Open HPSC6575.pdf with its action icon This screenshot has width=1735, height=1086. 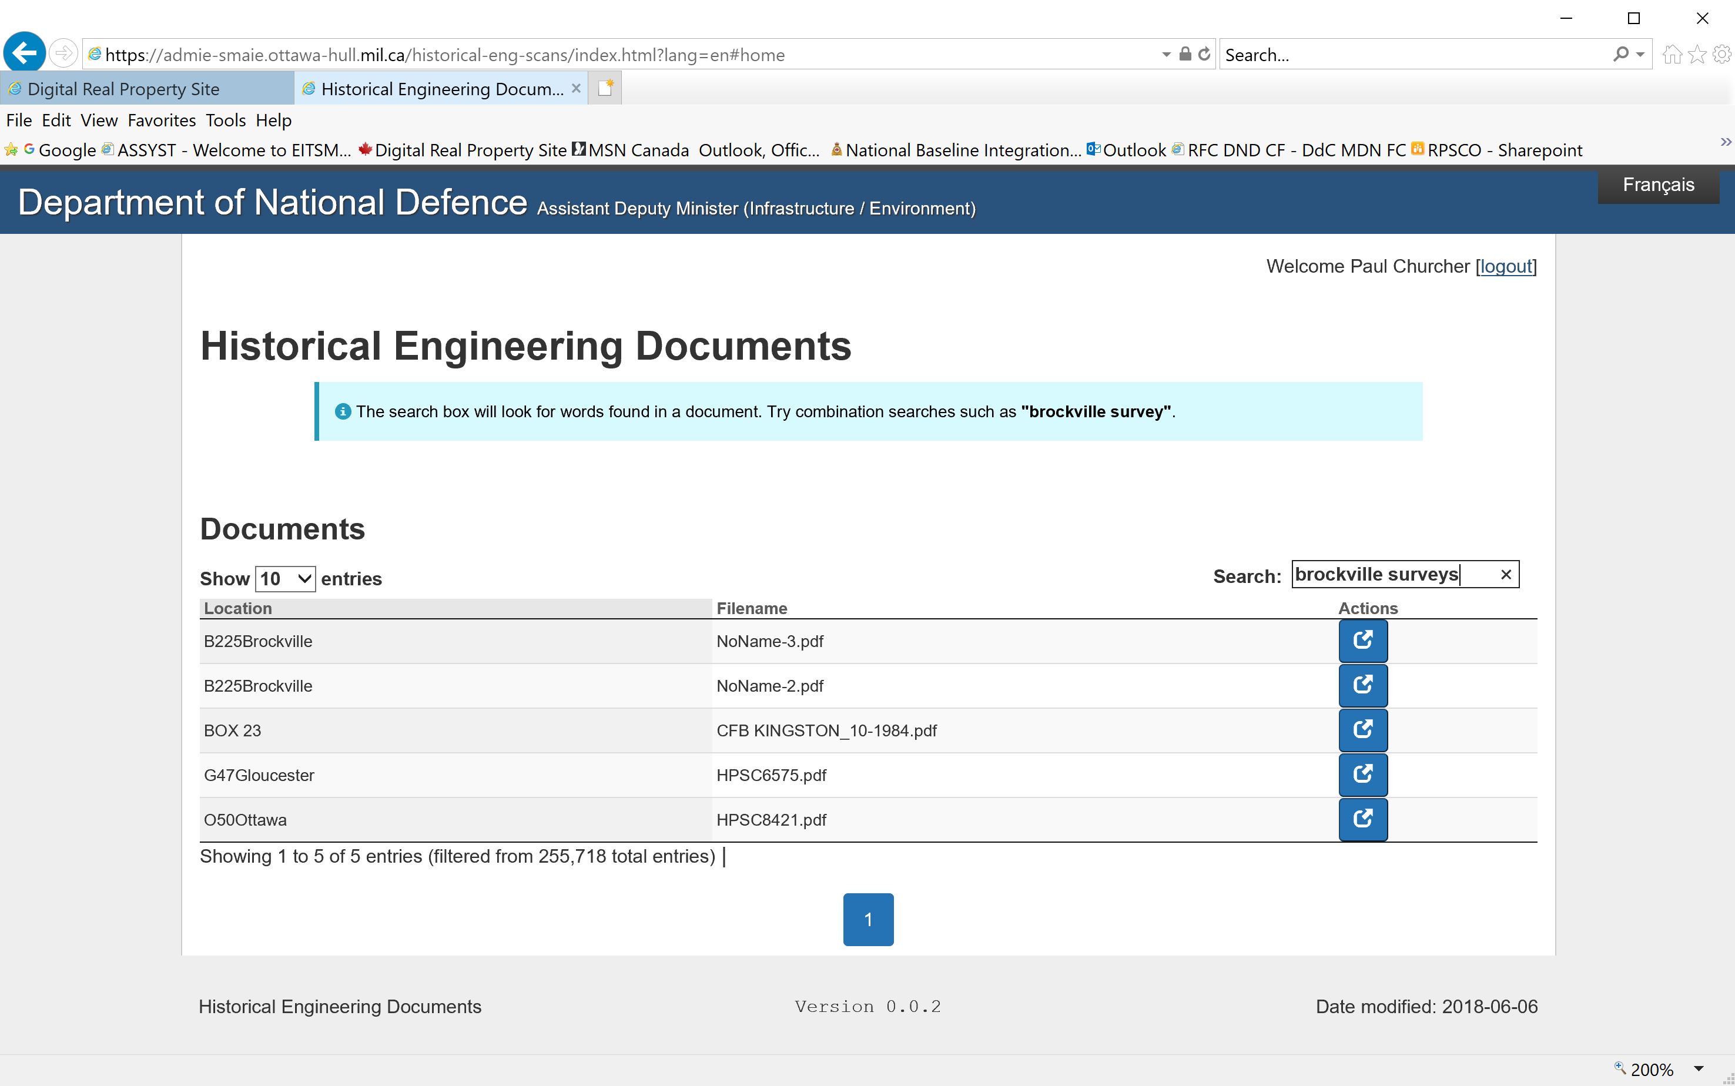click(x=1362, y=775)
